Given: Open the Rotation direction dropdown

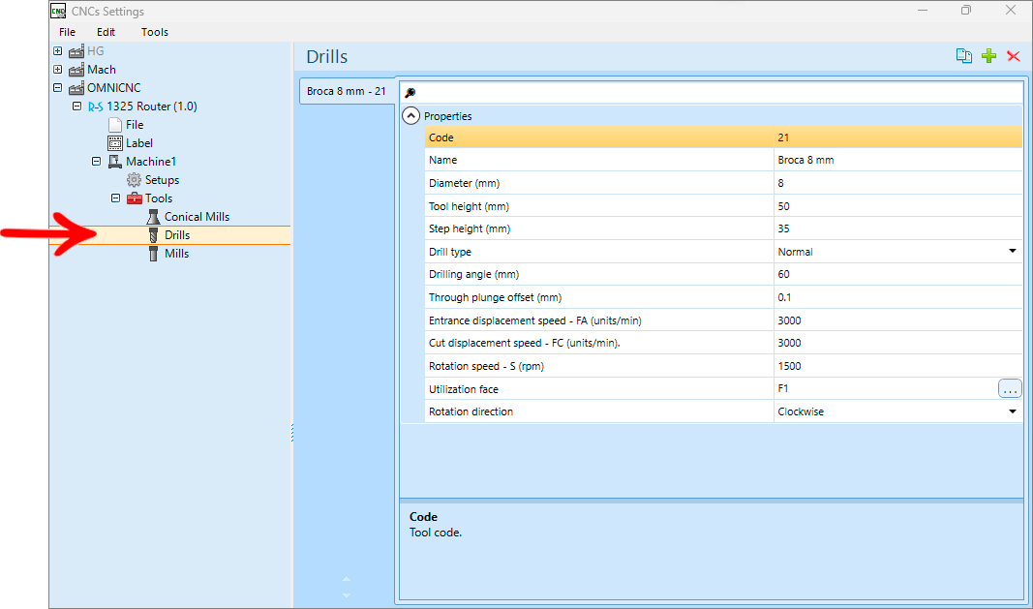Looking at the screenshot, I should 1013,411.
